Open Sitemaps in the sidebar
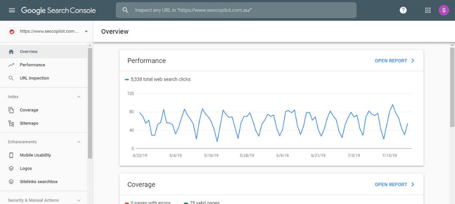 point(43,123)
